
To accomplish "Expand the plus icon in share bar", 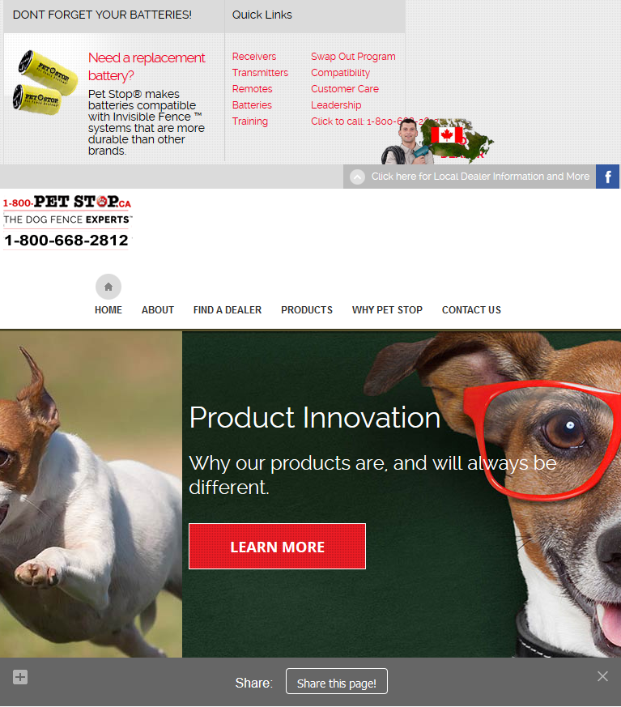I will coord(20,677).
